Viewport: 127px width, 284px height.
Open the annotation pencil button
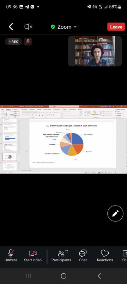tap(115, 213)
